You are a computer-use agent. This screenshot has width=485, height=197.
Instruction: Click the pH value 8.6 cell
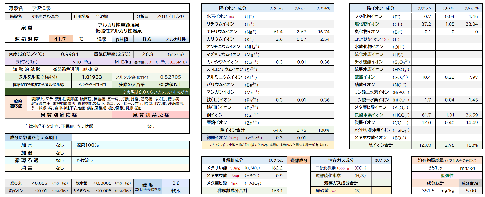coord(147,39)
